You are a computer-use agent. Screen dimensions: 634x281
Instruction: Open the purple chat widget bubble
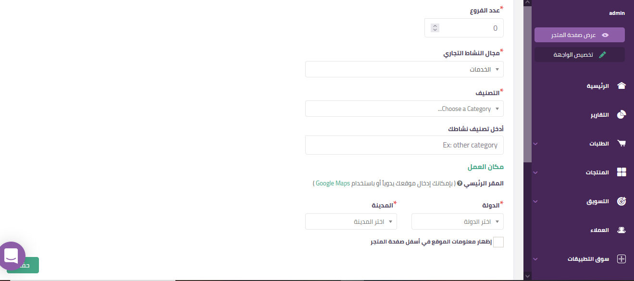coord(12,256)
